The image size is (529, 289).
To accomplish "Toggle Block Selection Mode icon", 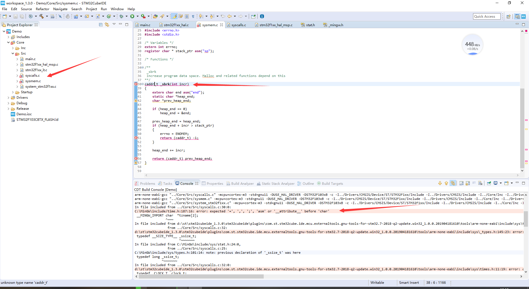I will [187, 16].
